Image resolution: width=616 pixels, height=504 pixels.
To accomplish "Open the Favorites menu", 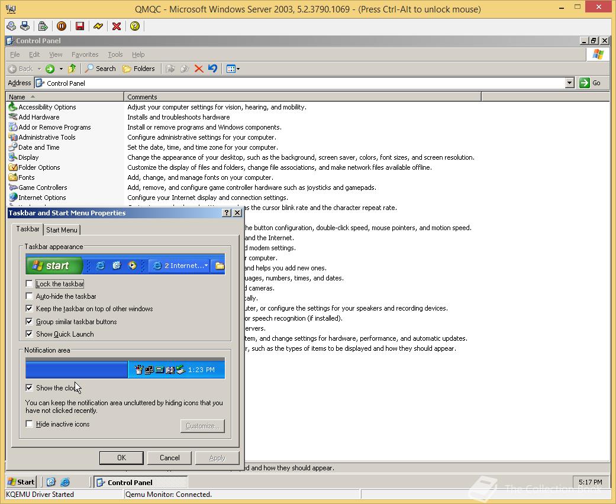I will (x=85, y=54).
